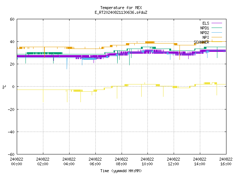Click the filename E_RT20240821130636.sfduZ
Image resolution: width=233 pixels, height=174 pixels.
[x=121, y=12]
